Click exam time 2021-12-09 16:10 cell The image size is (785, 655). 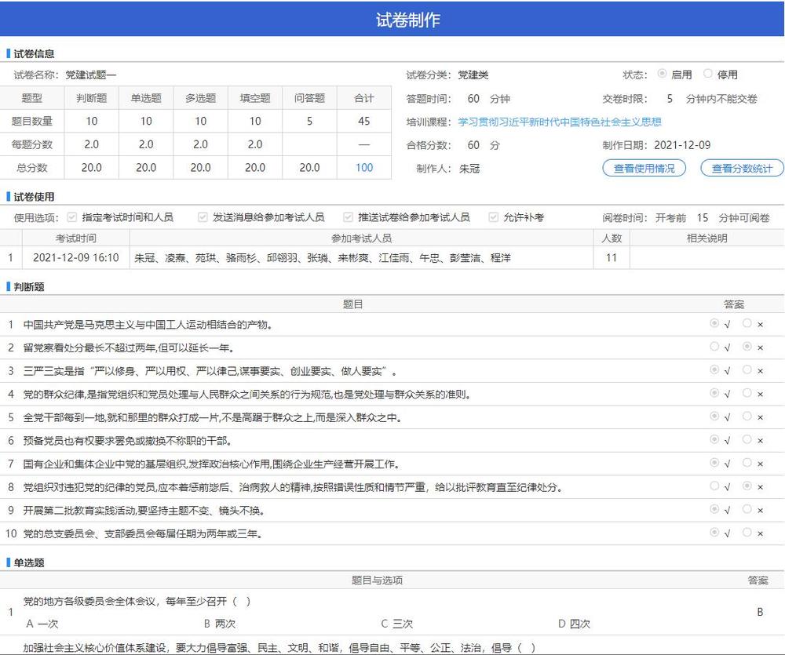(76, 257)
